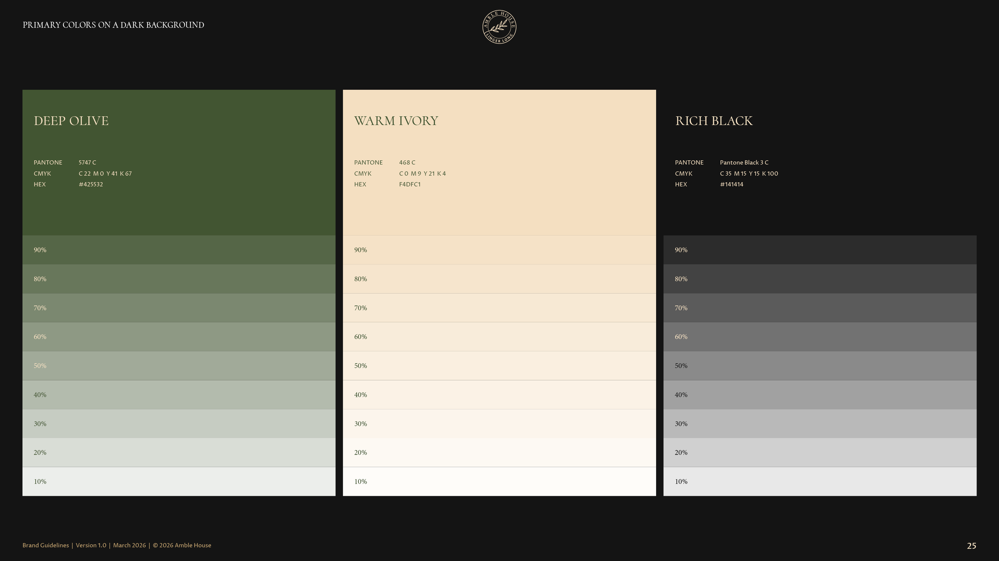The width and height of the screenshot is (999, 561).
Task: Select the Deep Olive 50% tint swatch
Action: (179, 365)
